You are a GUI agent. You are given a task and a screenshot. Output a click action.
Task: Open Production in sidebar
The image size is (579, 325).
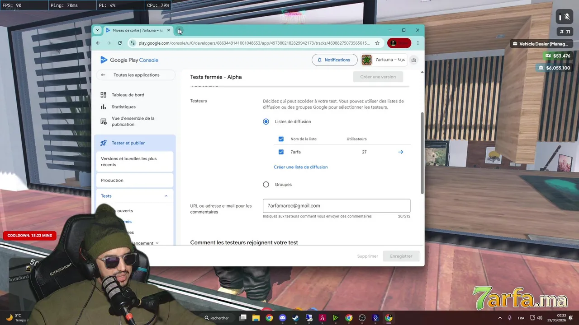pyautogui.click(x=134, y=180)
